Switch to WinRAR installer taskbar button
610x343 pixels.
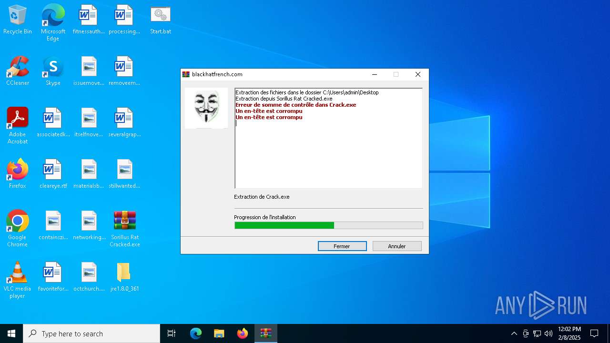coord(266,333)
